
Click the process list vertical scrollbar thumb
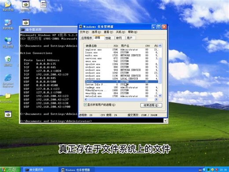160,71
